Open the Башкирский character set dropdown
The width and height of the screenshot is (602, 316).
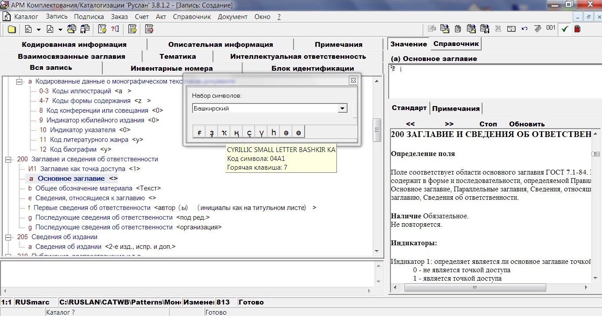click(342, 109)
